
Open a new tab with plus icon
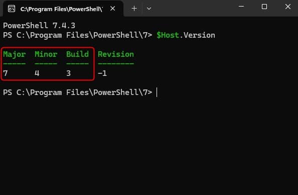click(x=134, y=9)
